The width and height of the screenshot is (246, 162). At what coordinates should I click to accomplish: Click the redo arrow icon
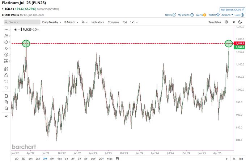6,88
